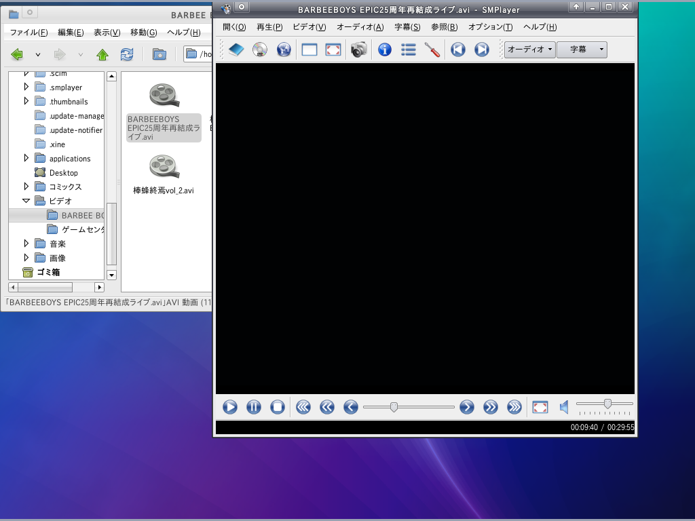Viewport: 695px width, 521px height.
Task: Open SMPlayer ヘルプ(H) menu
Action: pos(540,27)
